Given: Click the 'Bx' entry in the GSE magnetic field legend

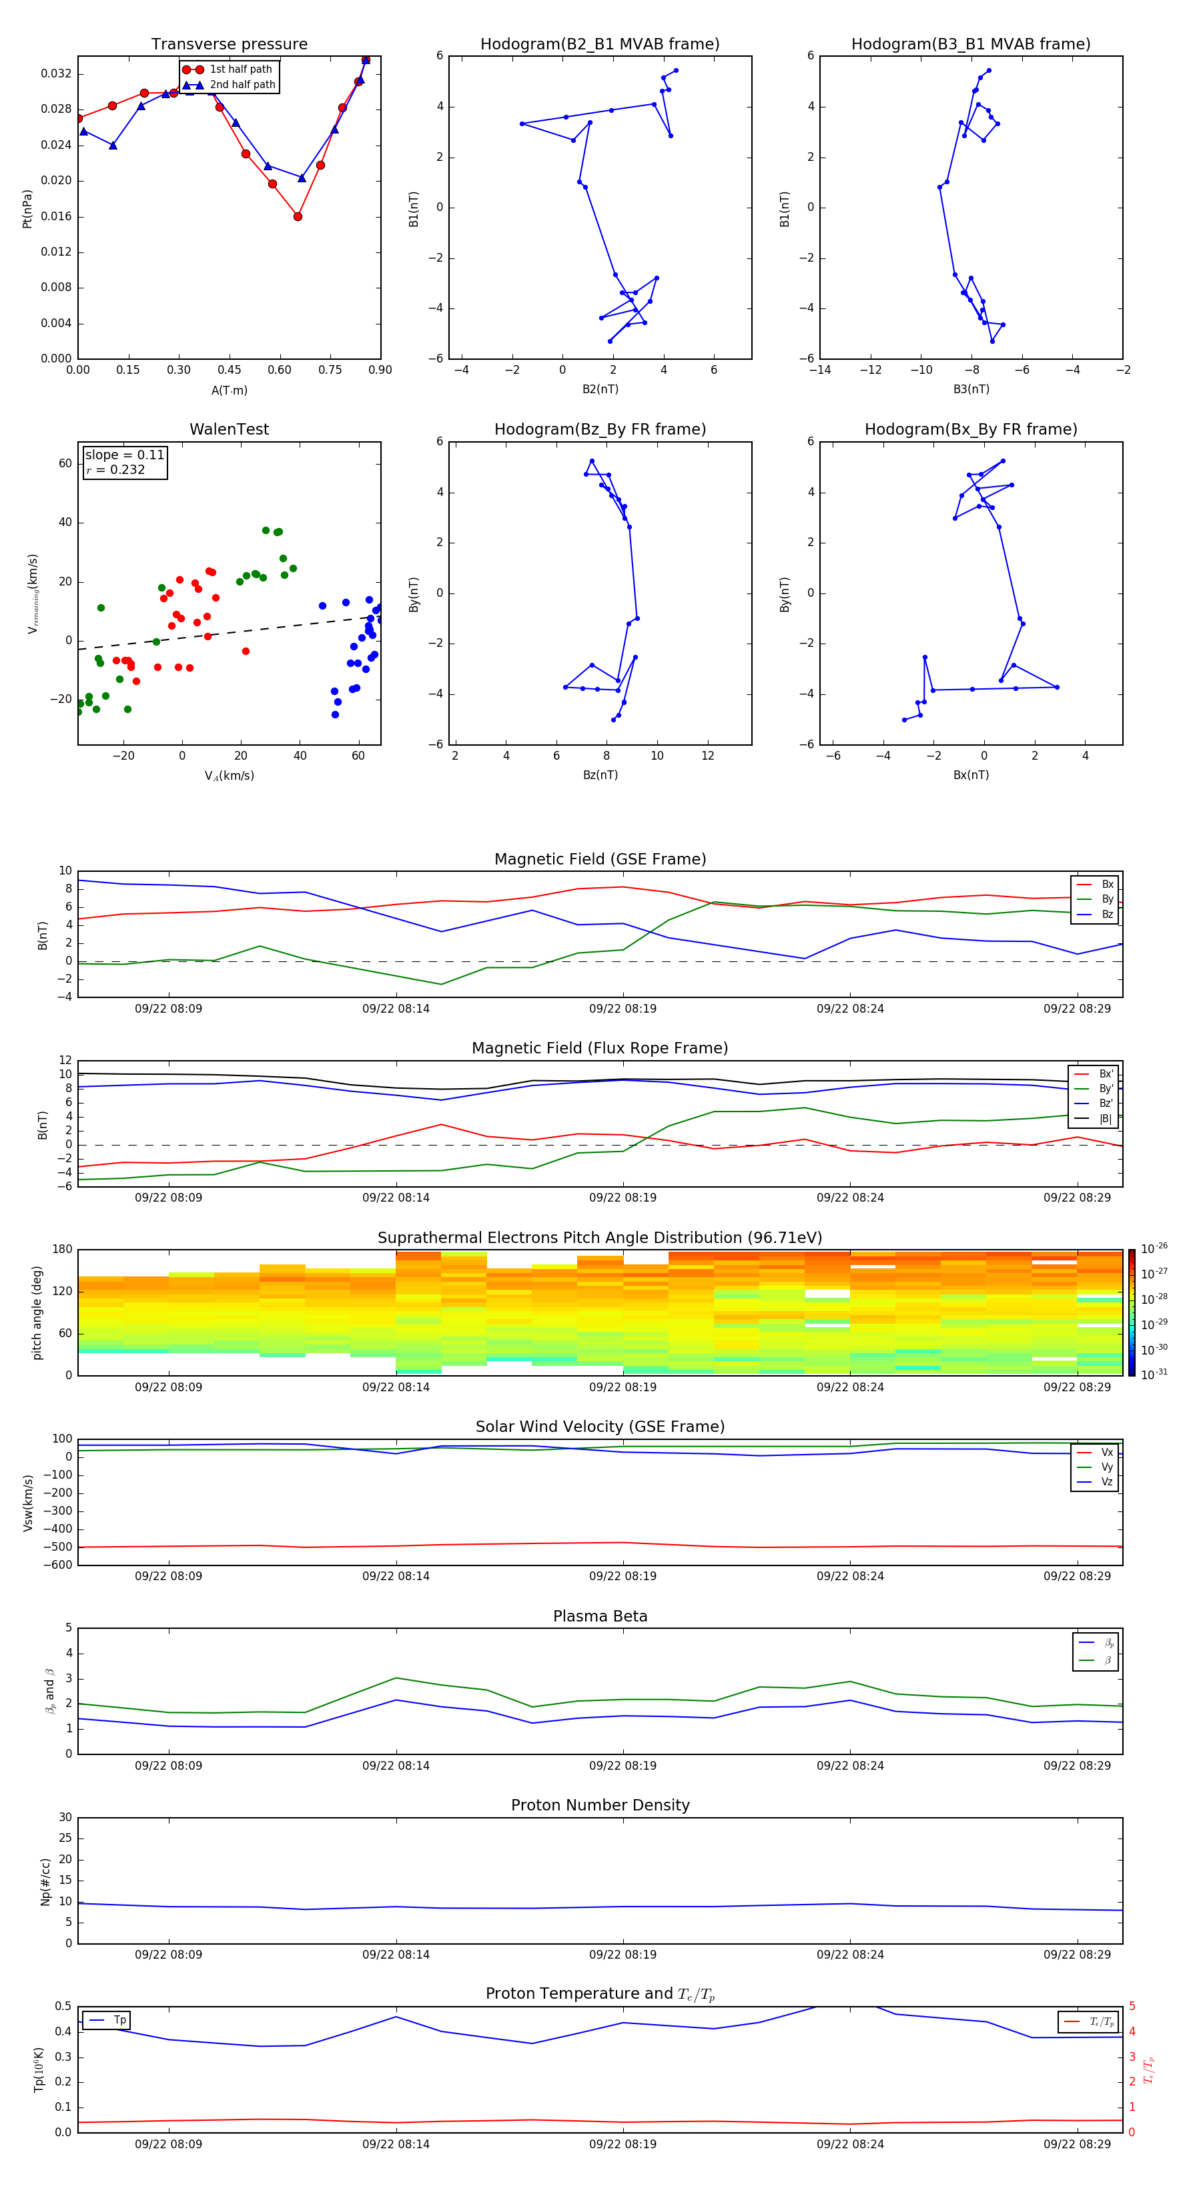Looking at the screenshot, I should 1095,885.
